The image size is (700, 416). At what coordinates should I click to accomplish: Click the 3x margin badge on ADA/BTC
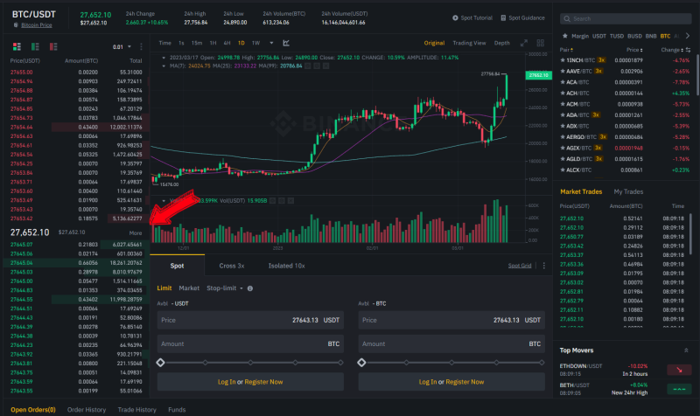[596, 115]
